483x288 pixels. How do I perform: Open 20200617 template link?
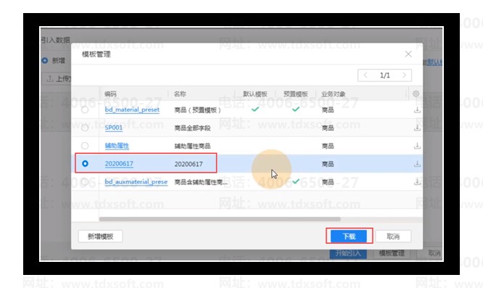click(x=119, y=163)
